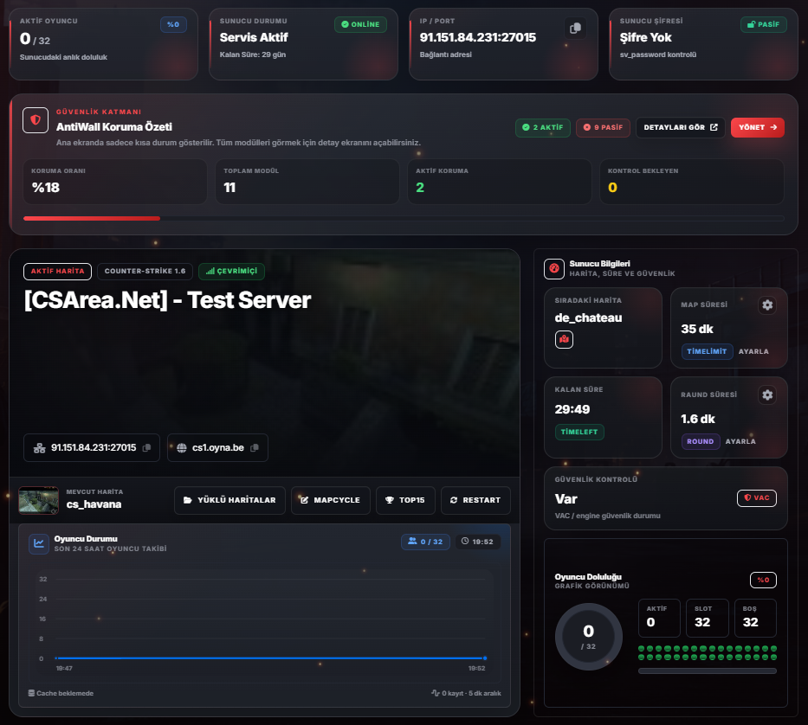
Task: Click the red Yönet button
Action: [758, 127]
